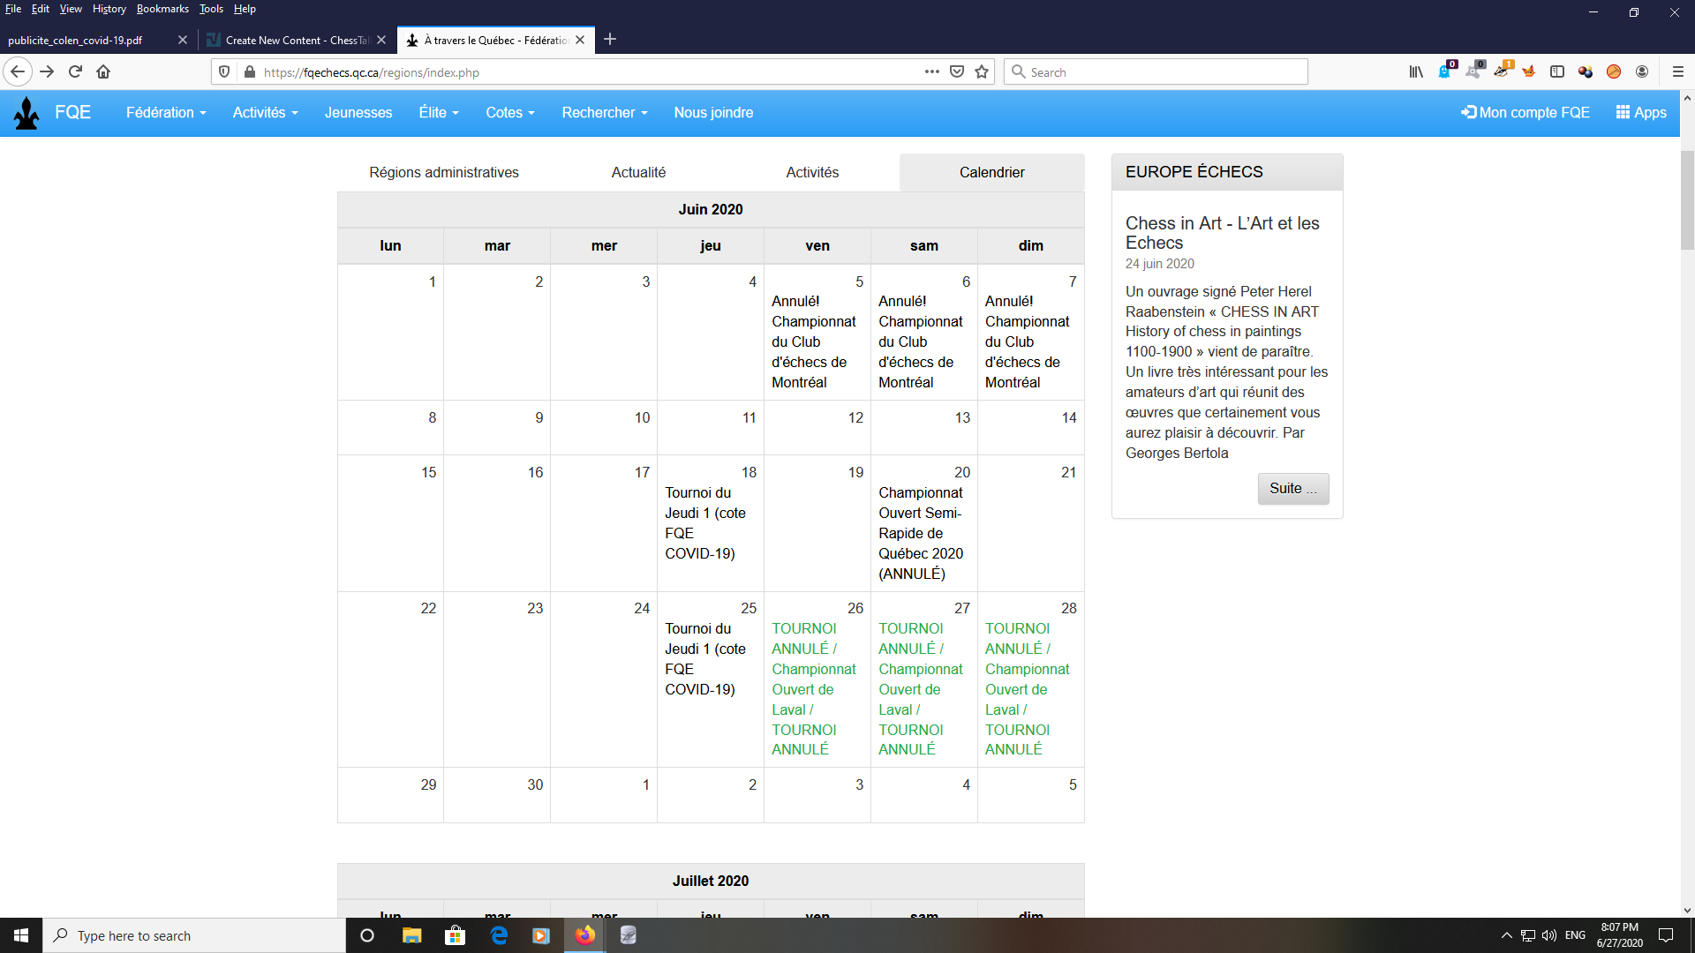The width and height of the screenshot is (1695, 953).
Task: Click the Firefox home icon
Action: pos(103,72)
